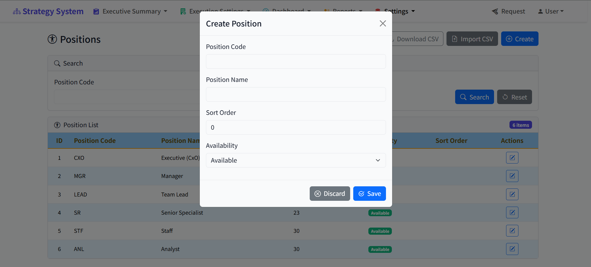Image resolution: width=591 pixels, height=267 pixels.
Task: Open the Availability dropdown
Action: [x=296, y=160]
